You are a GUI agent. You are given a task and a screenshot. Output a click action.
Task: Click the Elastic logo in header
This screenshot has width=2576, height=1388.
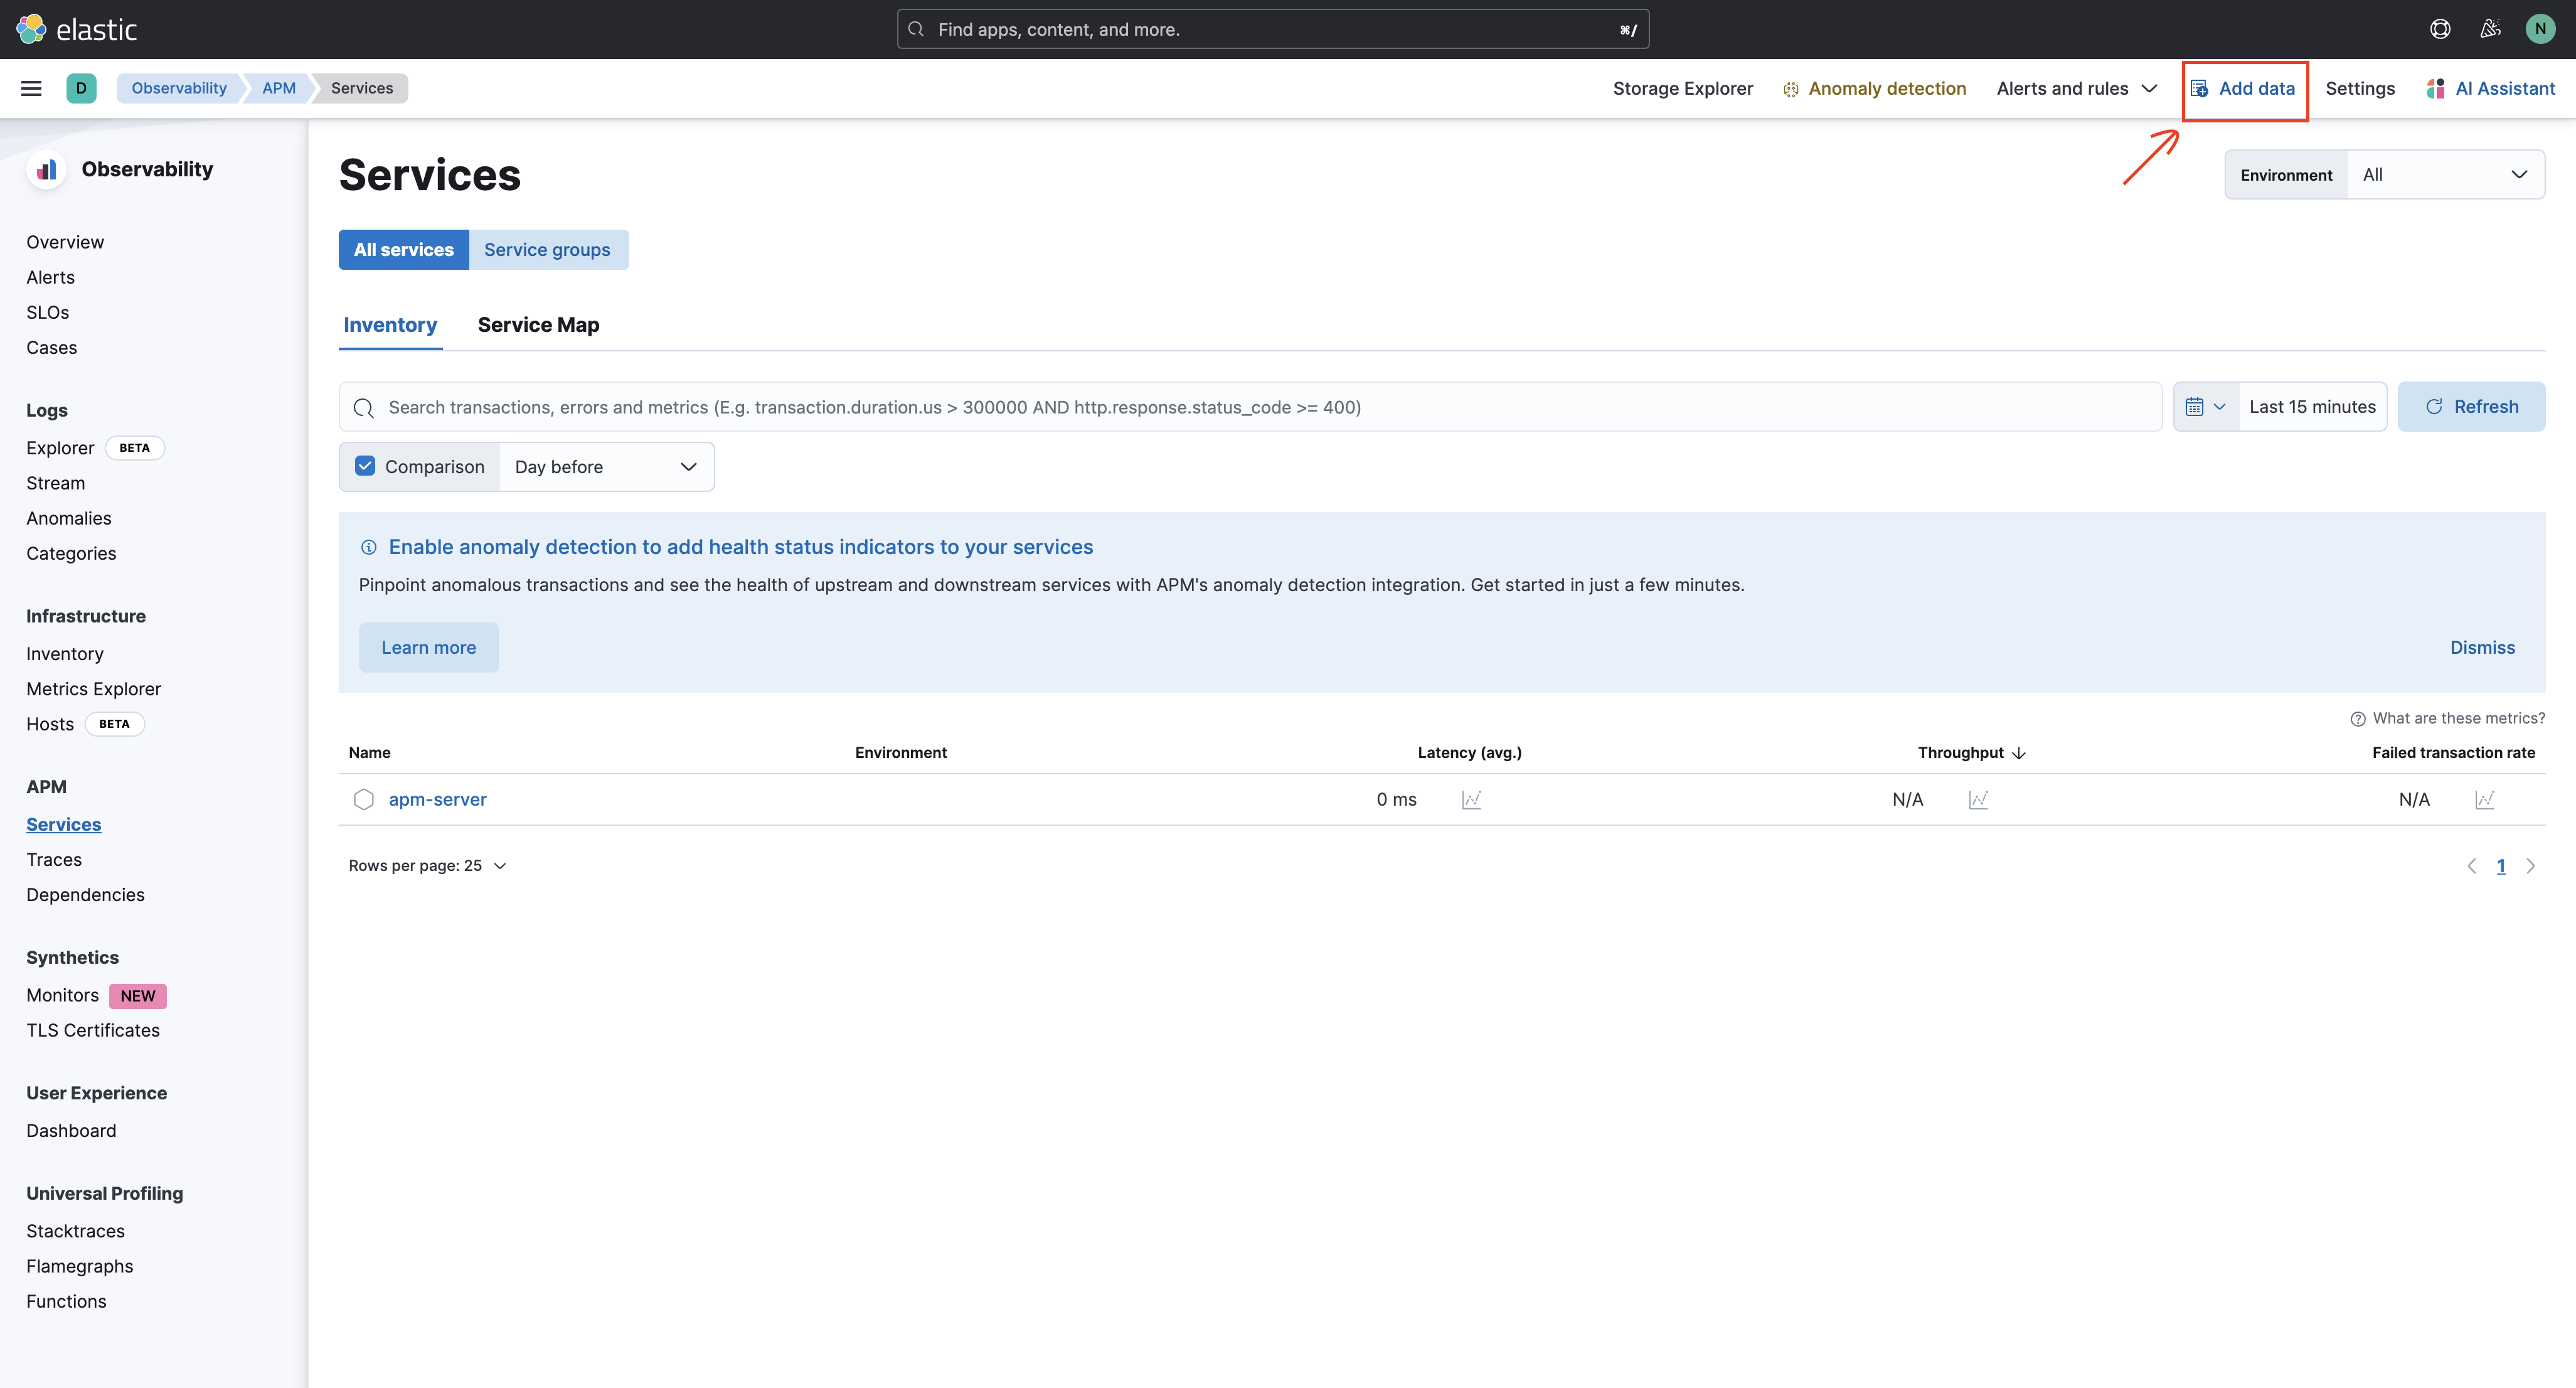77,29
